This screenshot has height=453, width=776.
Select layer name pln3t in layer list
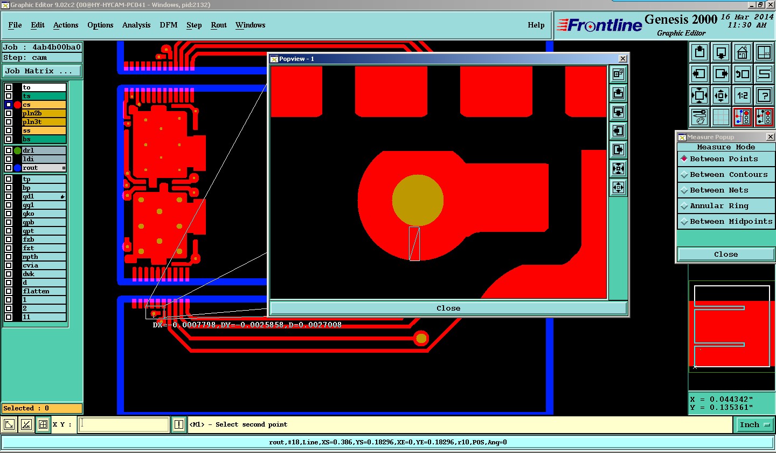44,122
